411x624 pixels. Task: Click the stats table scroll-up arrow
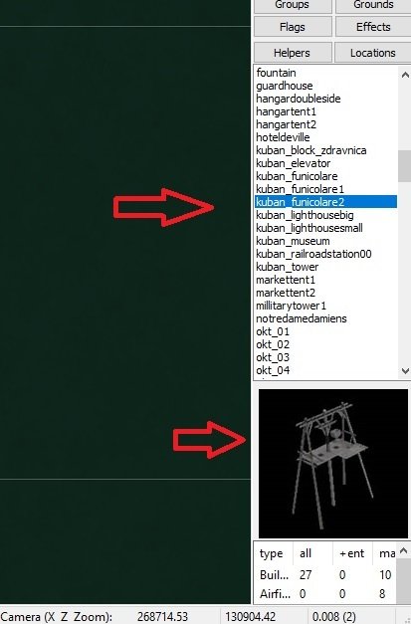coord(403,550)
